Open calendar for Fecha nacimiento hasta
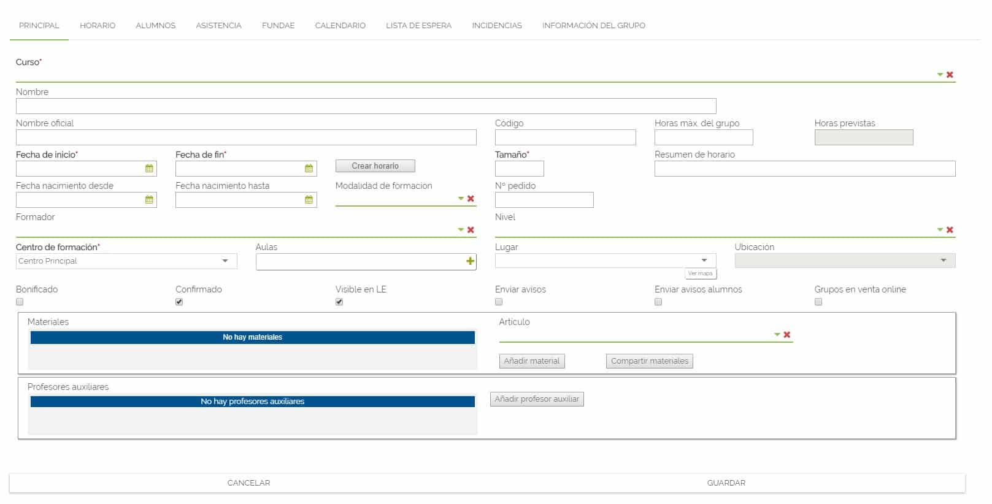992x504 pixels. [x=309, y=200]
